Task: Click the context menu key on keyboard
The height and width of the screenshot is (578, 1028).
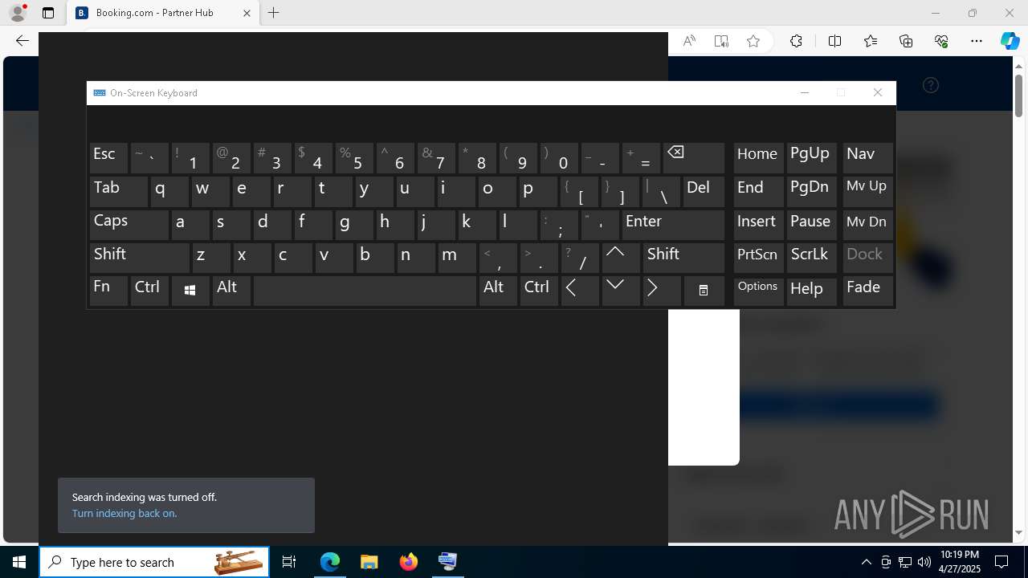Action: tap(704, 291)
